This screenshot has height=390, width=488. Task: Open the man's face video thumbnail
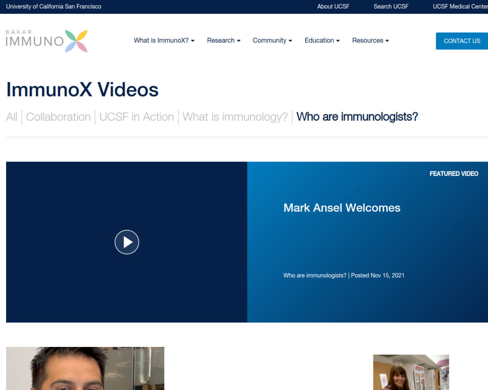tap(85, 368)
